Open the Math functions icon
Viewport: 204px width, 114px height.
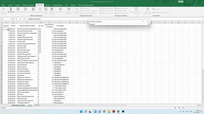60,9
